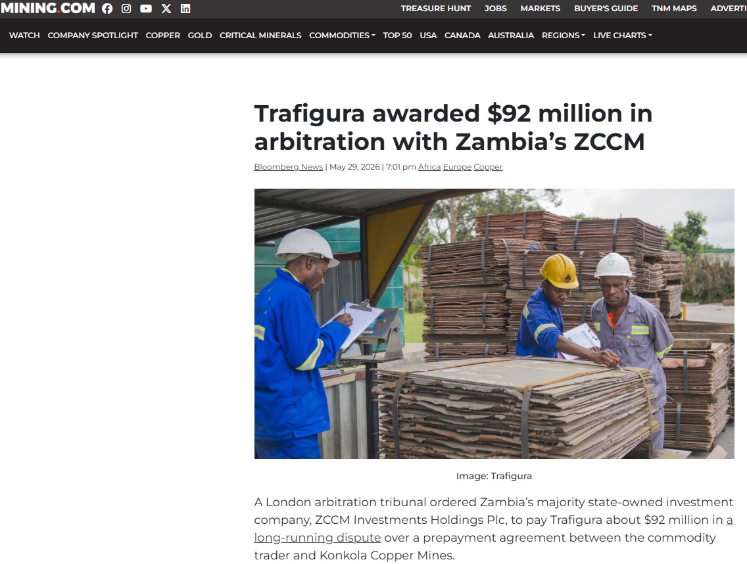
Task: Expand the Live Charts dropdown menu
Action: [622, 35]
